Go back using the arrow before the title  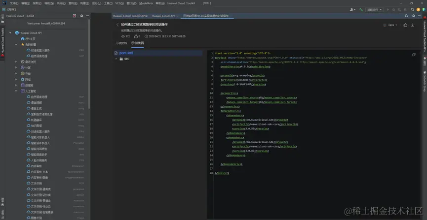tap(117, 25)
